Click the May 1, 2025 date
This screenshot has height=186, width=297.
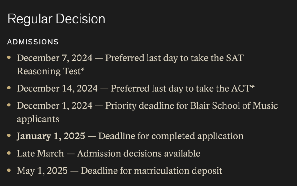[42, 171]
